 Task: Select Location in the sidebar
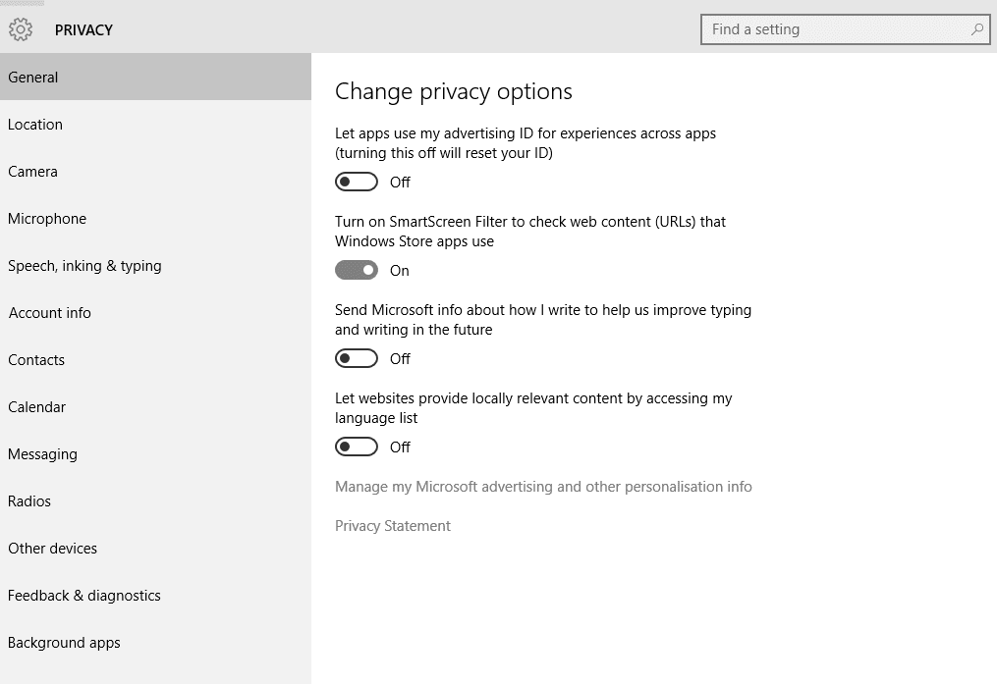click(35, 125)
